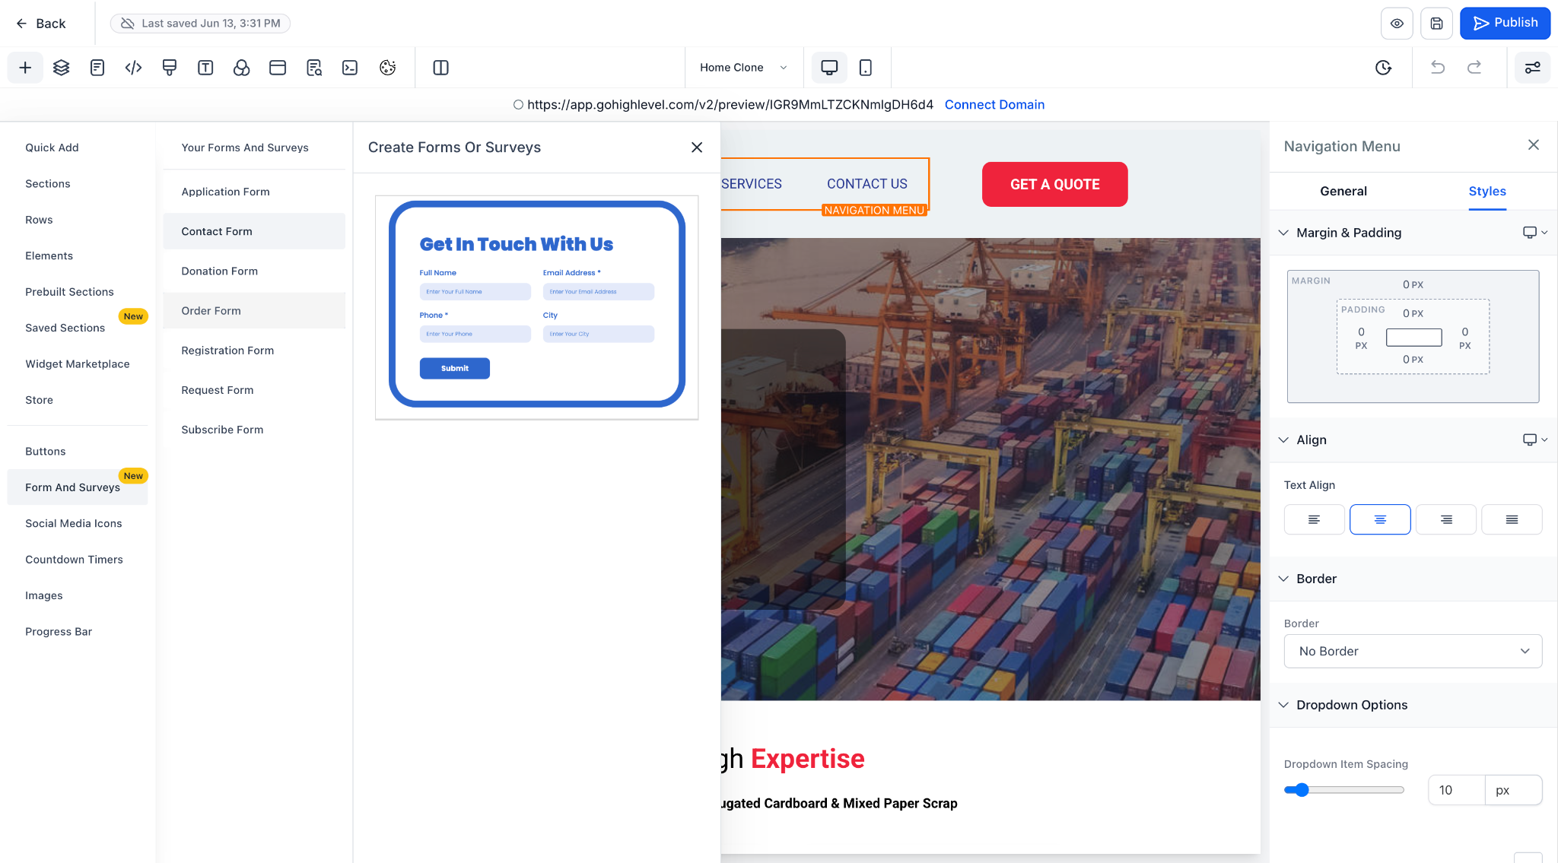Click the save disk icon
The image size is (1558, 863).
tap(1436, 24)
